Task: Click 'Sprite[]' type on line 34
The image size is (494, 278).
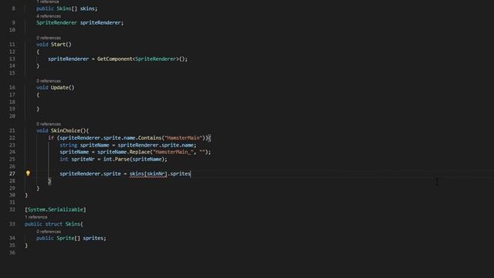Action: [69, 239]
